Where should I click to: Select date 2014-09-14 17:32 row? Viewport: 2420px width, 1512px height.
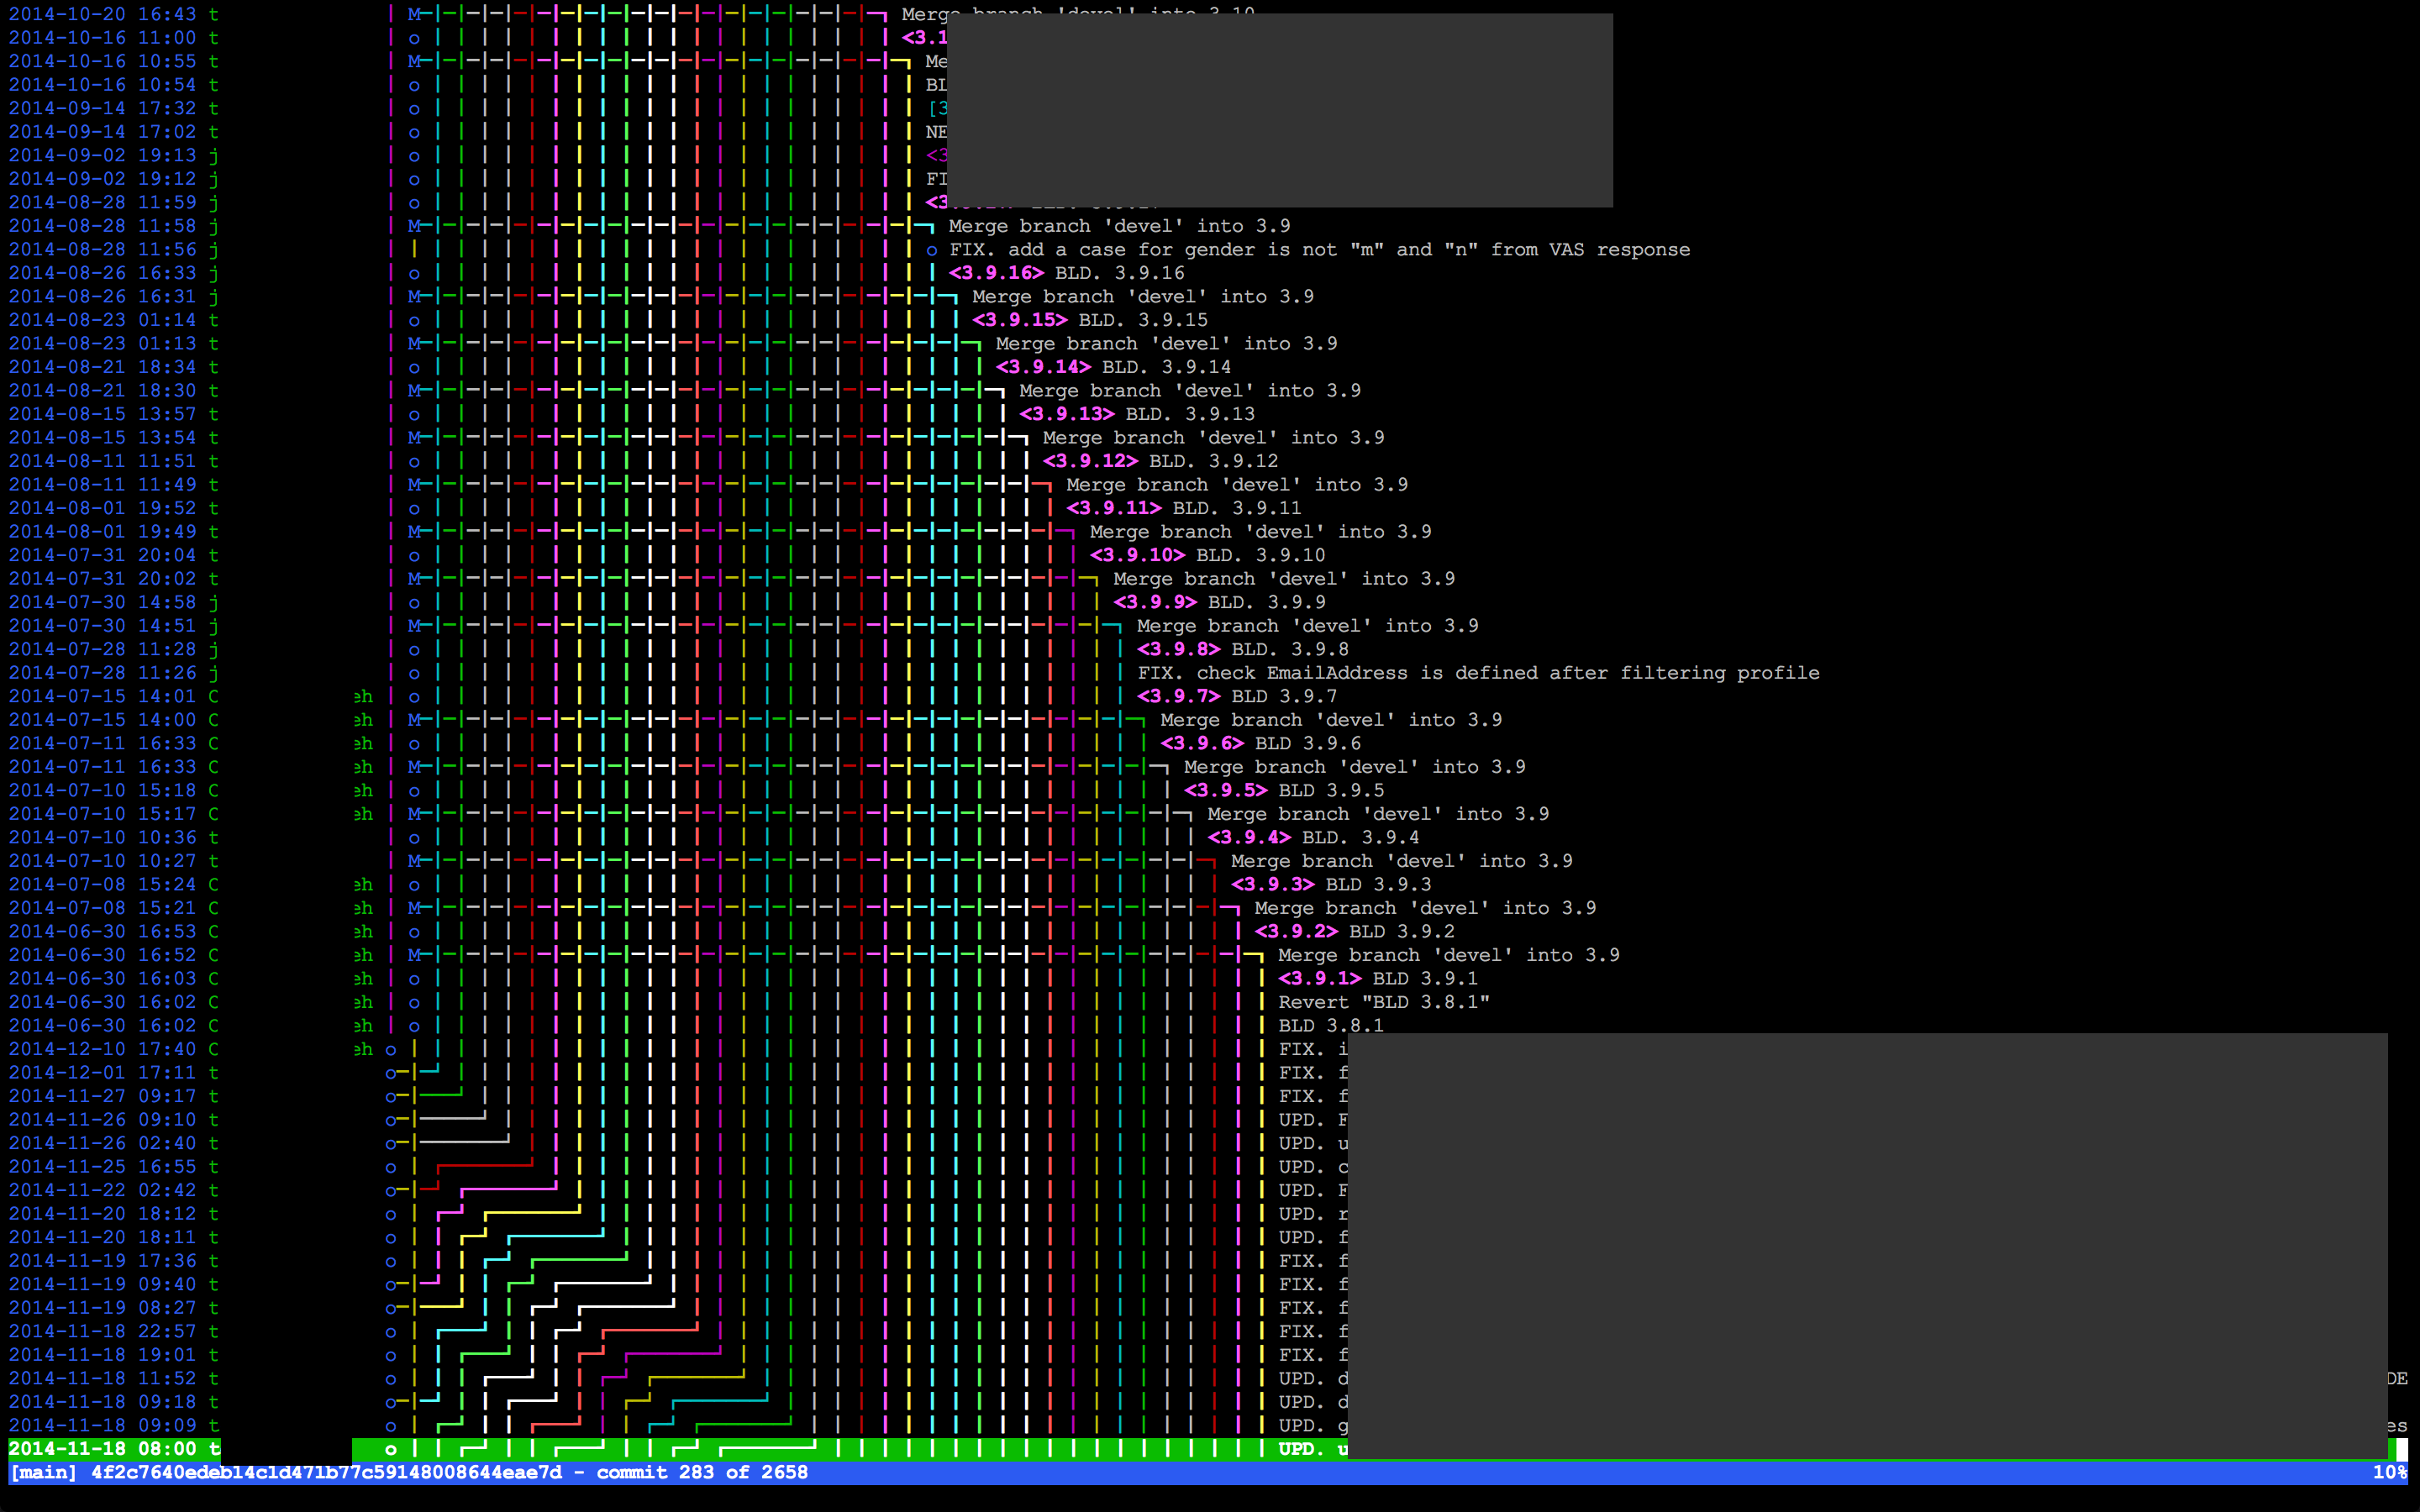coord(102,108)
